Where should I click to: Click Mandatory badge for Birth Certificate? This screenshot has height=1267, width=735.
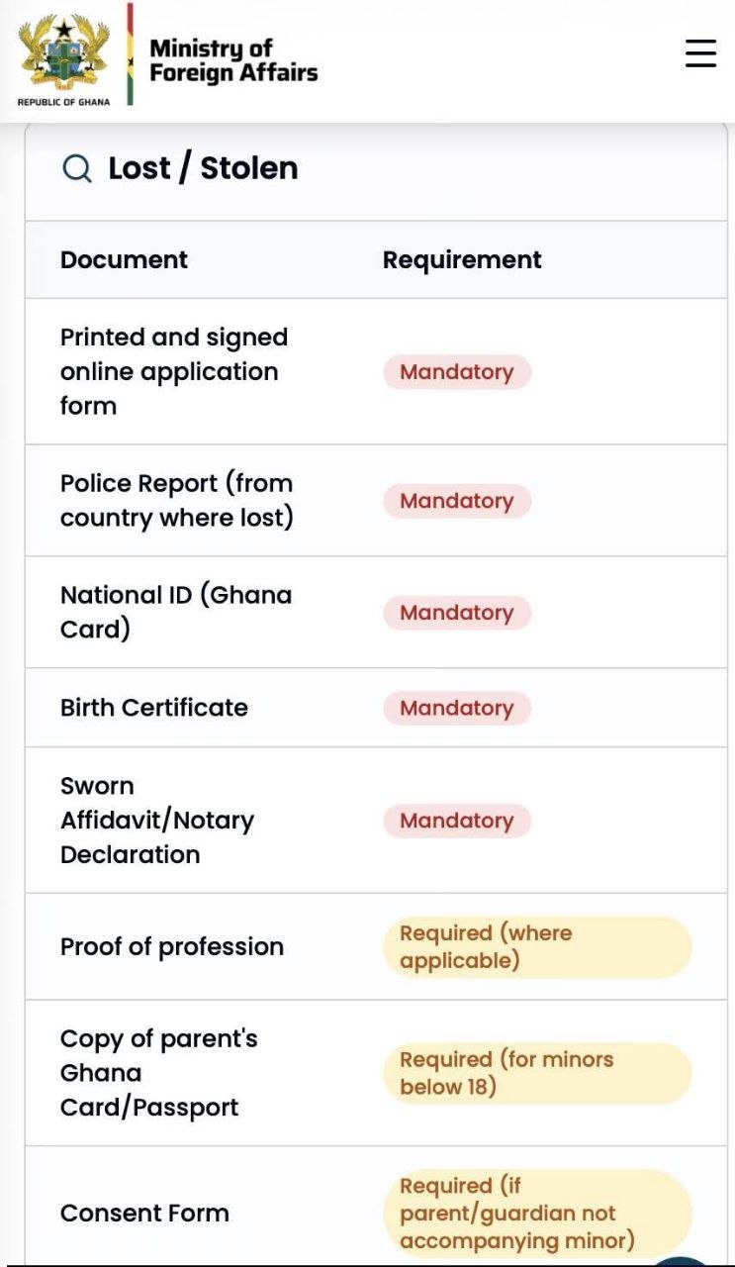pyautogui.click(x=457, y=708)
